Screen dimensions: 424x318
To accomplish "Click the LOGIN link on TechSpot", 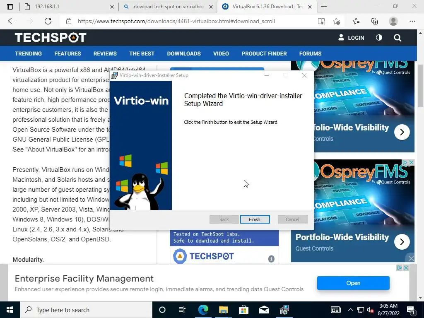I will click(351, 38).
